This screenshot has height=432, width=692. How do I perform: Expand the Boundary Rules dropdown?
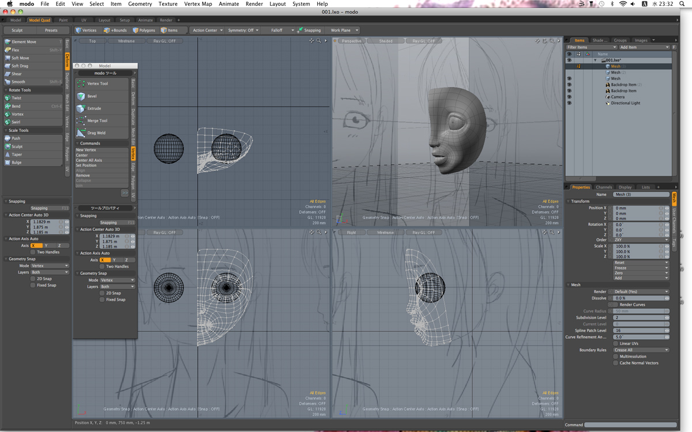point(641,350)
